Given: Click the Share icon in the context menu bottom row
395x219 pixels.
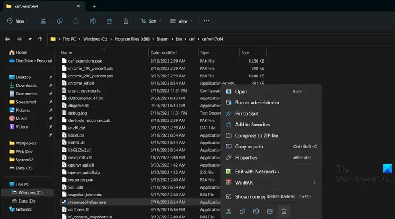Looking at the screenshot, I should click(270, 212).
